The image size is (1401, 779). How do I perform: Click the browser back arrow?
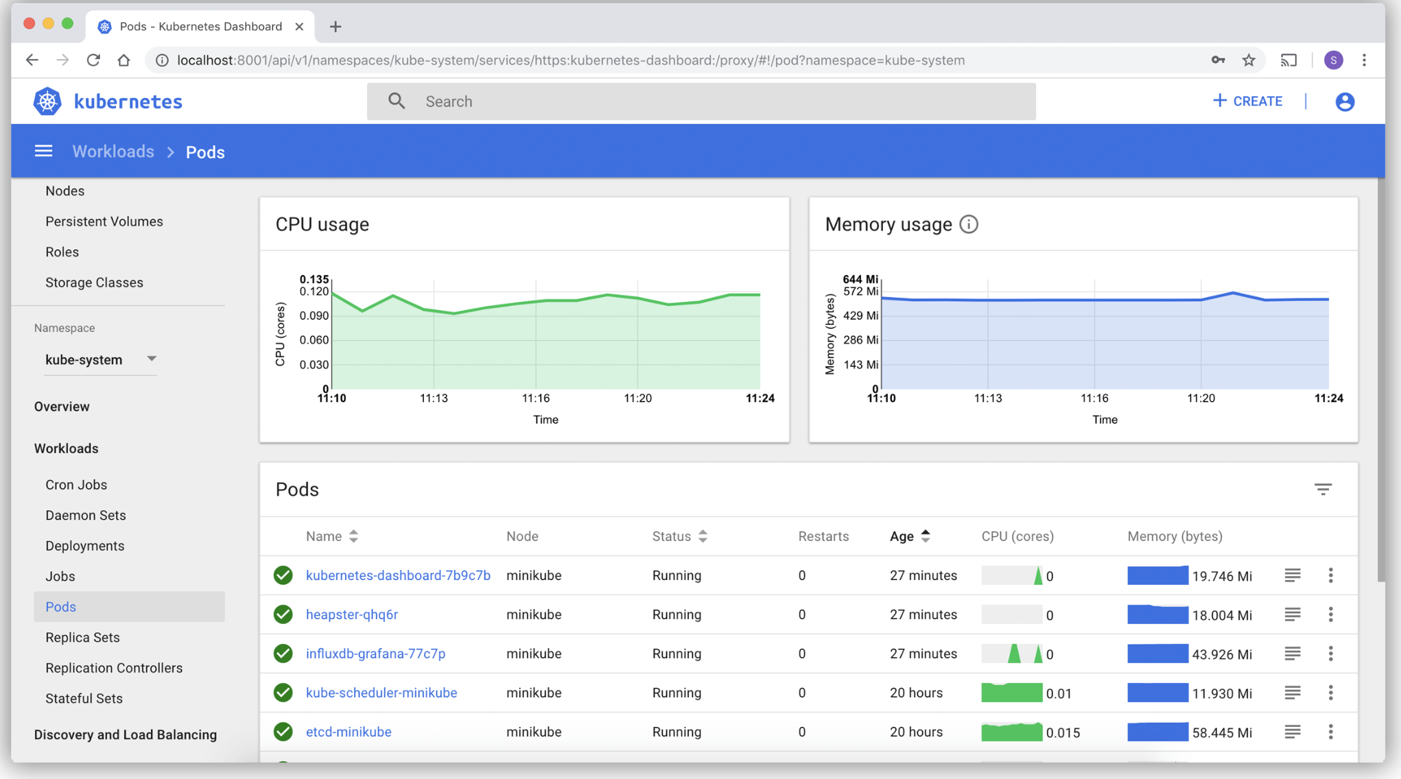click(x=32, y=60)
